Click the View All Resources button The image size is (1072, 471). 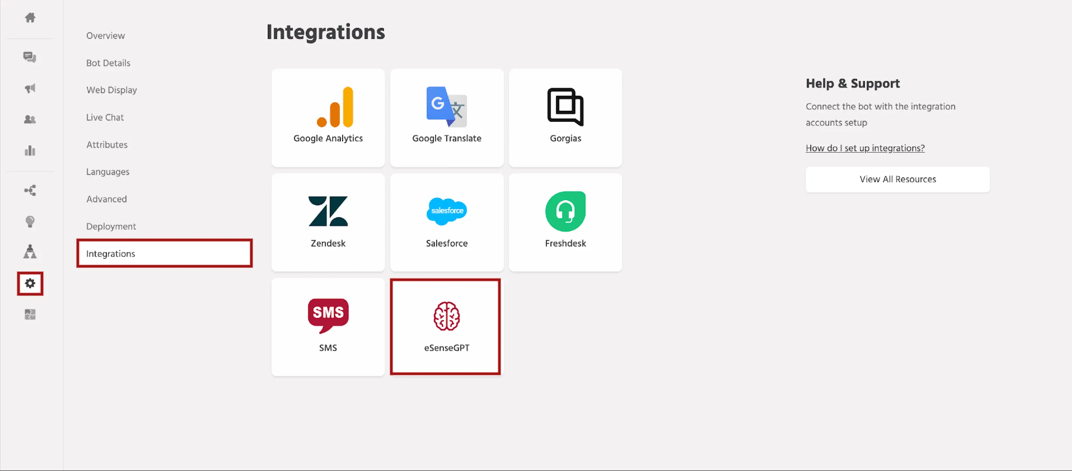pyautogui.click(x=898, y=179)
